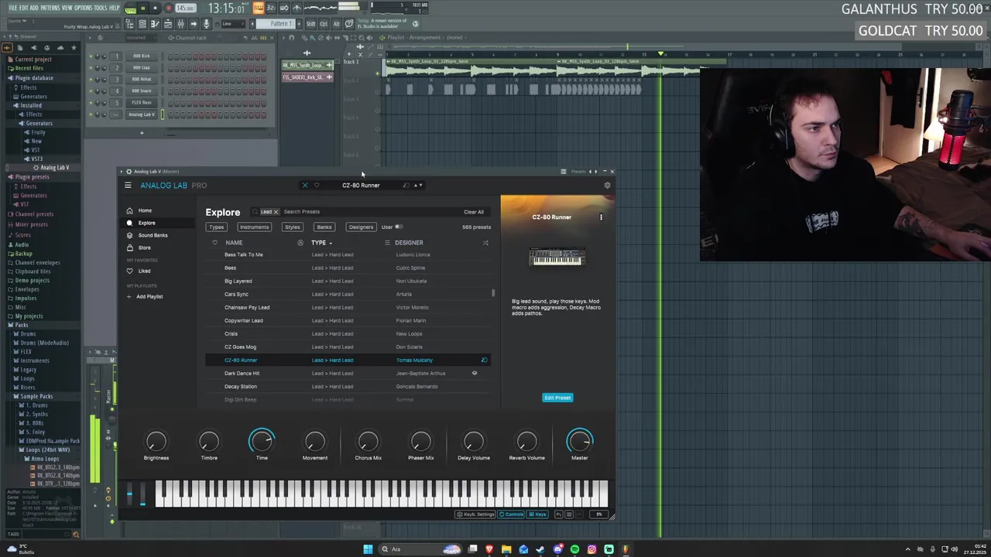The width and height of the screenshot is (991, 557).
Task: Toggle the Controls panel button
Action: click(x=511, y=514)
